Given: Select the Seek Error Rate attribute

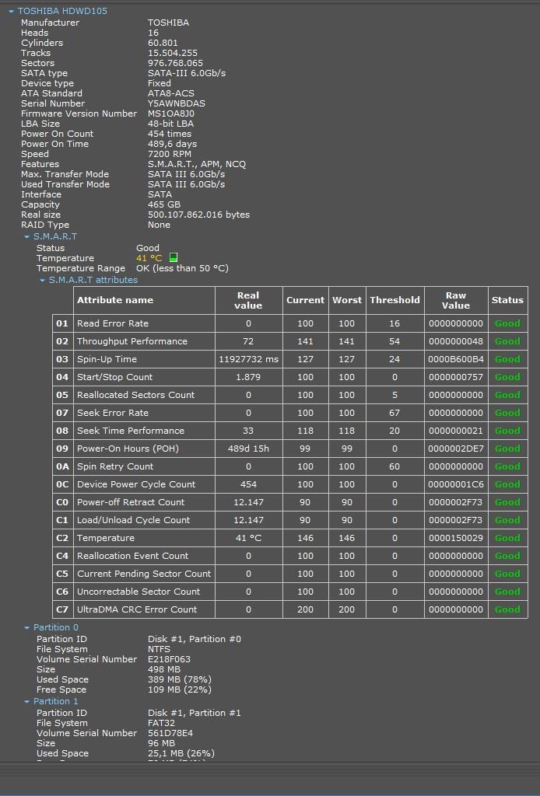Looking at the screenshot, I should tap(113, 413).
